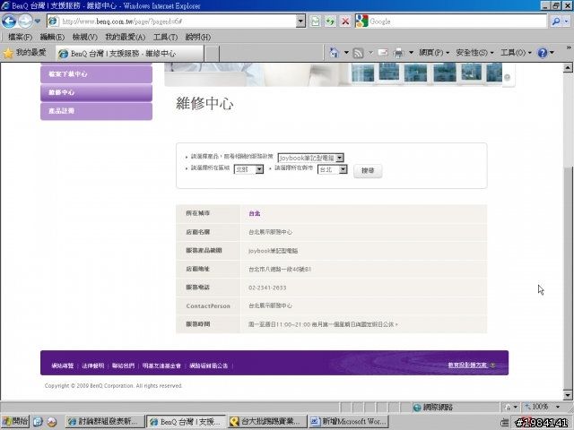Click the IE quick launch icon in taskbar

click(x=38, y=422)
